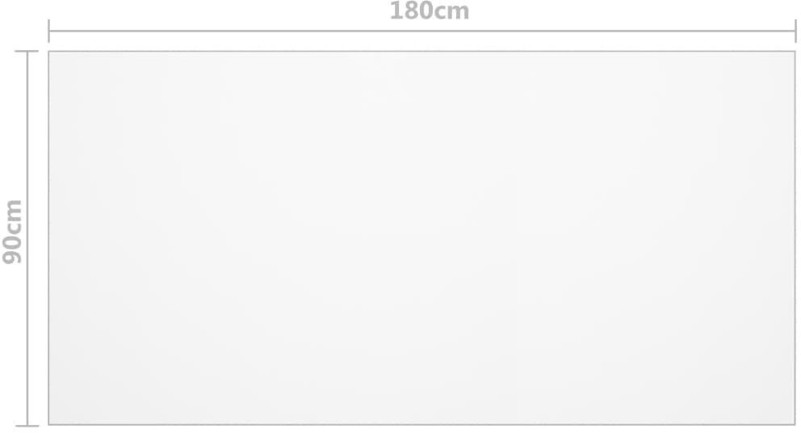Select the sheet's top-right corner
The image size is (801, 433).
[795, 51]
